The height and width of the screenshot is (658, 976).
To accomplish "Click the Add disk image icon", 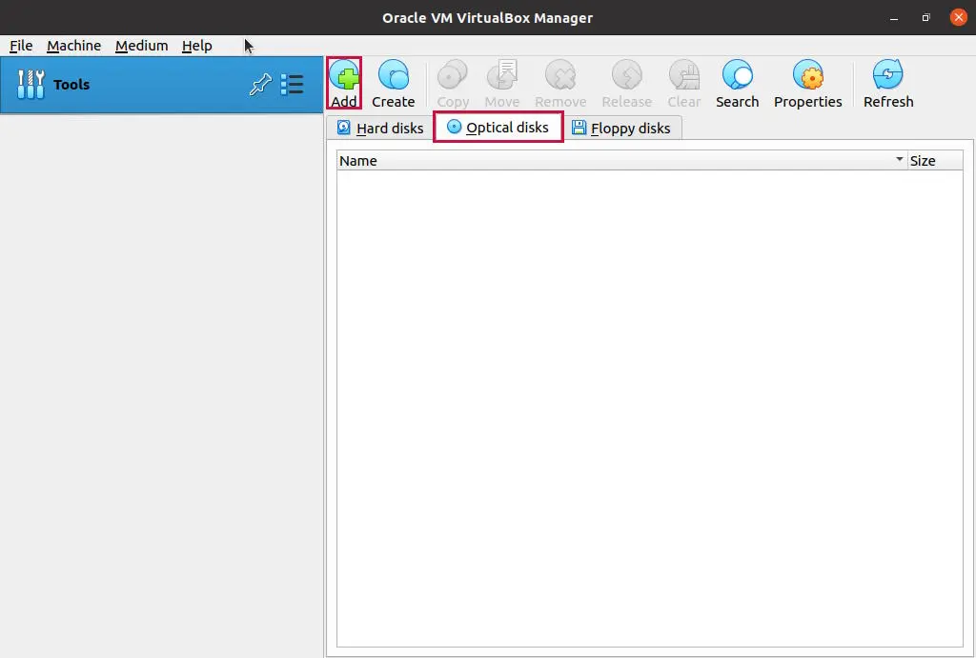I will 344,81.
